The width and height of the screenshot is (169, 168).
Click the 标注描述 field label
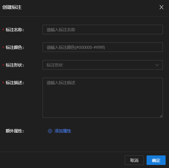point(15,83)
